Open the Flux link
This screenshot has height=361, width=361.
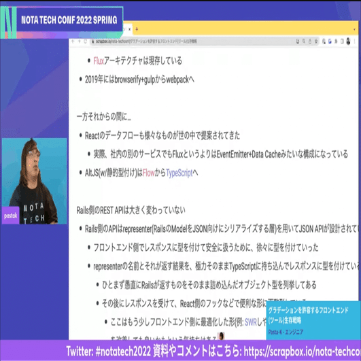pyautogui.click(x=99, y=61)
